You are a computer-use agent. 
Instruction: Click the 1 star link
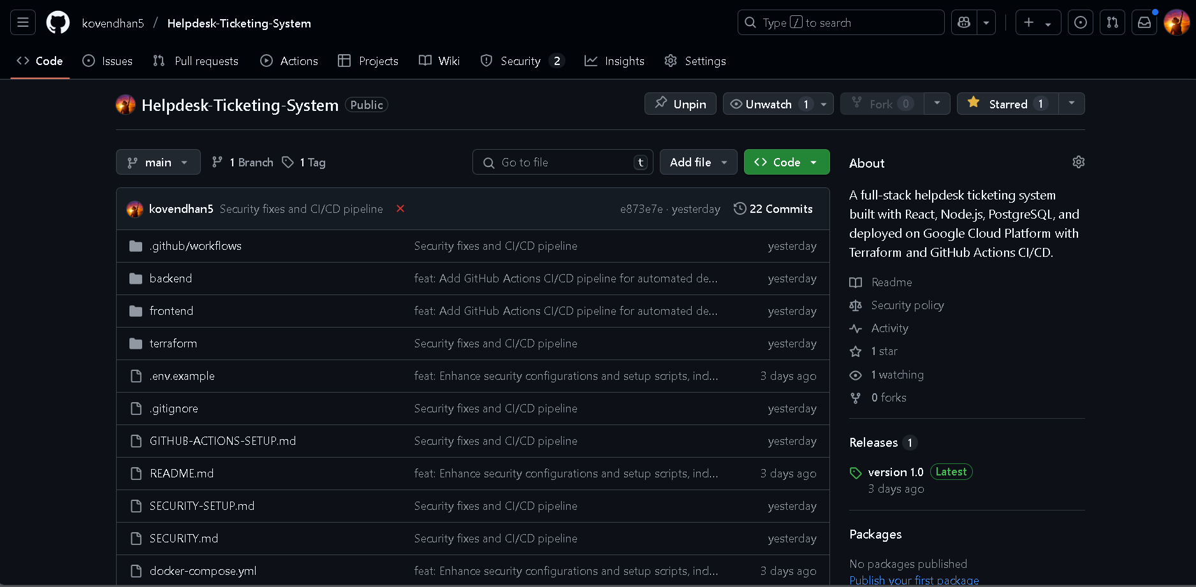pos(874,351)
